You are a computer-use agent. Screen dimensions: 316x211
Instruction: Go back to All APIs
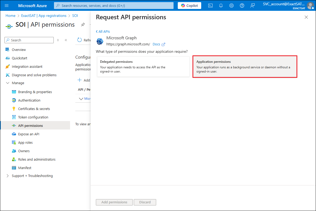tap(103, 31)
